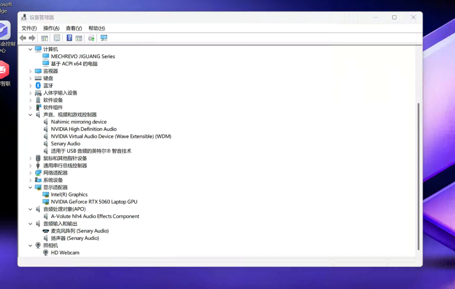Select NVIDIA GeForce RTX 5060 Laptop GPU
The width and height of the screenshot is (455, 289).
pos(94,201)
